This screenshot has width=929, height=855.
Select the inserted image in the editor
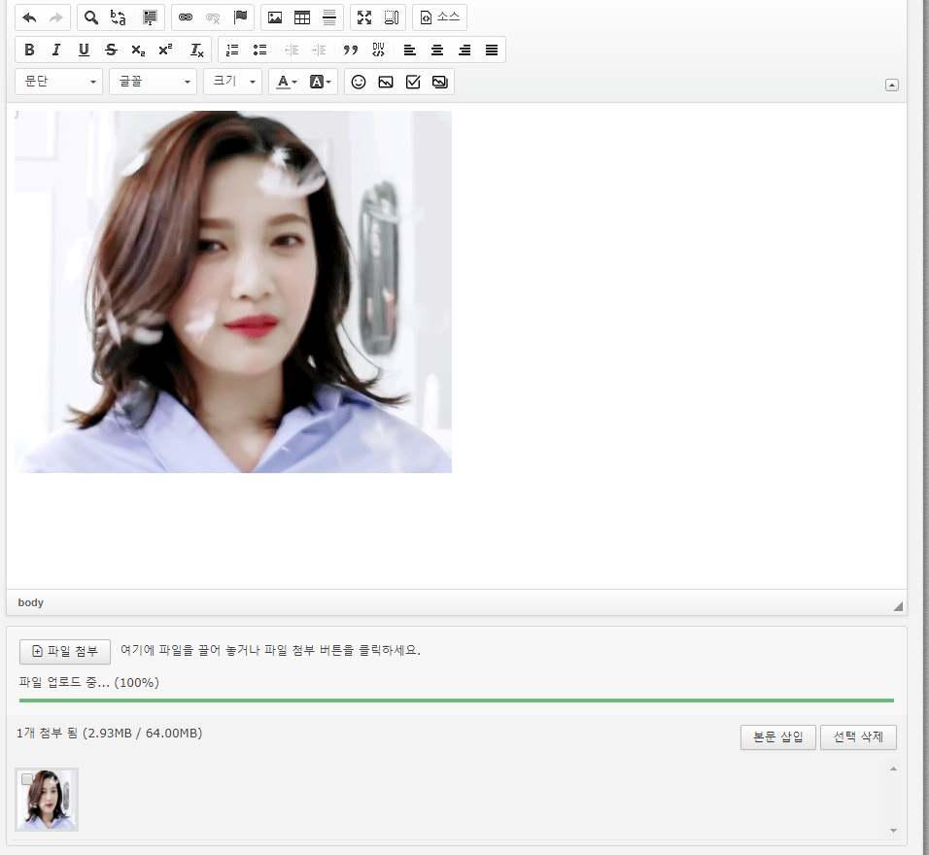pyautogui.click(x=233, y=291)
